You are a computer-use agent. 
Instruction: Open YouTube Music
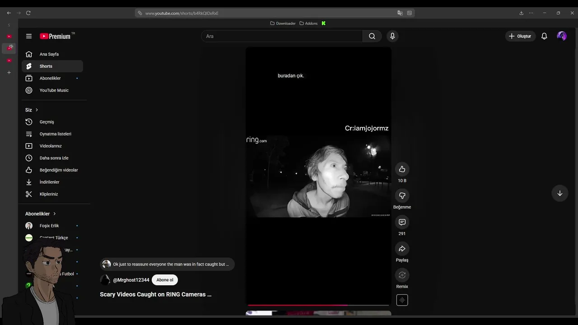point(52,90)
